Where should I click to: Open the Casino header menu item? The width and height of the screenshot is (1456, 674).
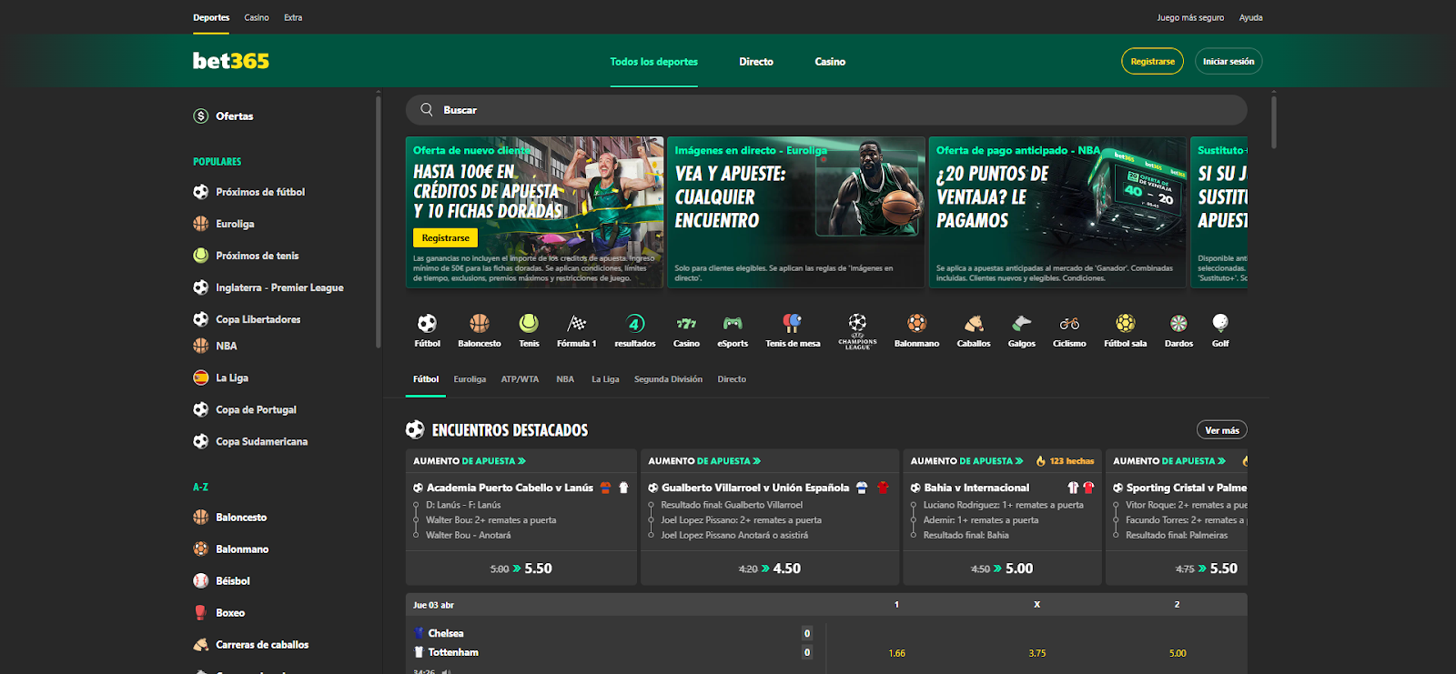tap(830, 62)
